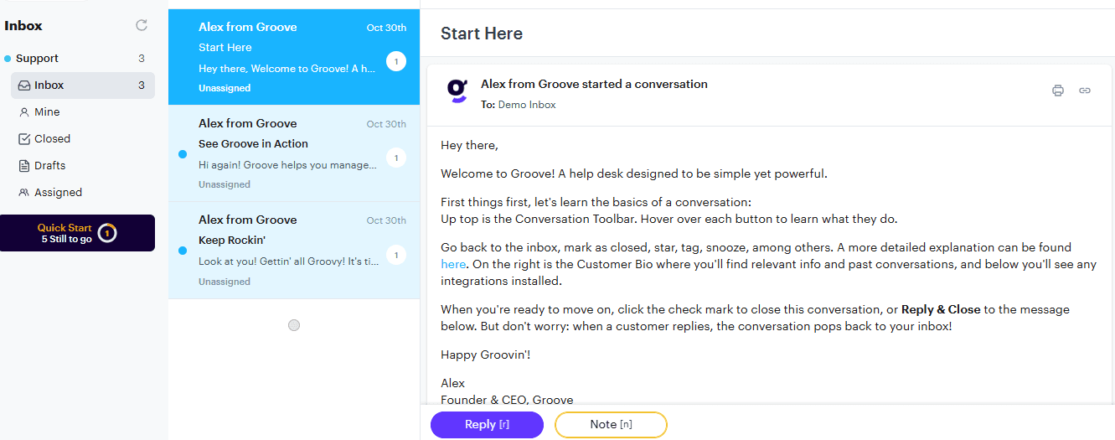
Task: Click the Reply button
Action: (487, 425)
